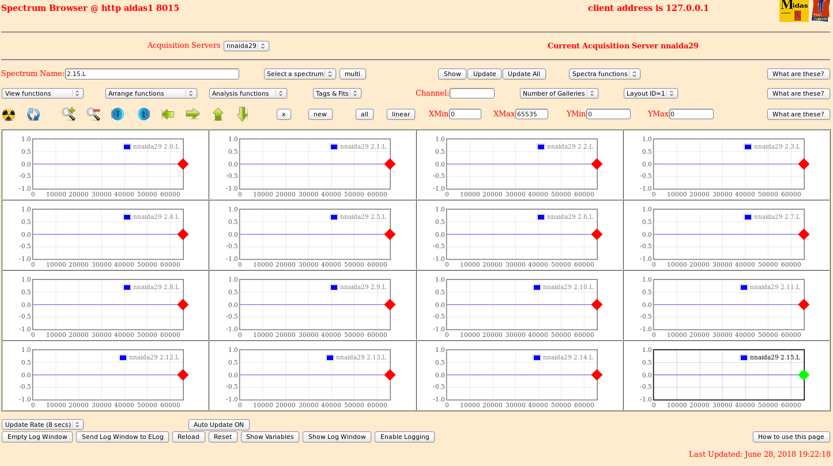The image size is (833, 466).
Task: Open the Tags & Fits menu
Action: tap(337, 93)
